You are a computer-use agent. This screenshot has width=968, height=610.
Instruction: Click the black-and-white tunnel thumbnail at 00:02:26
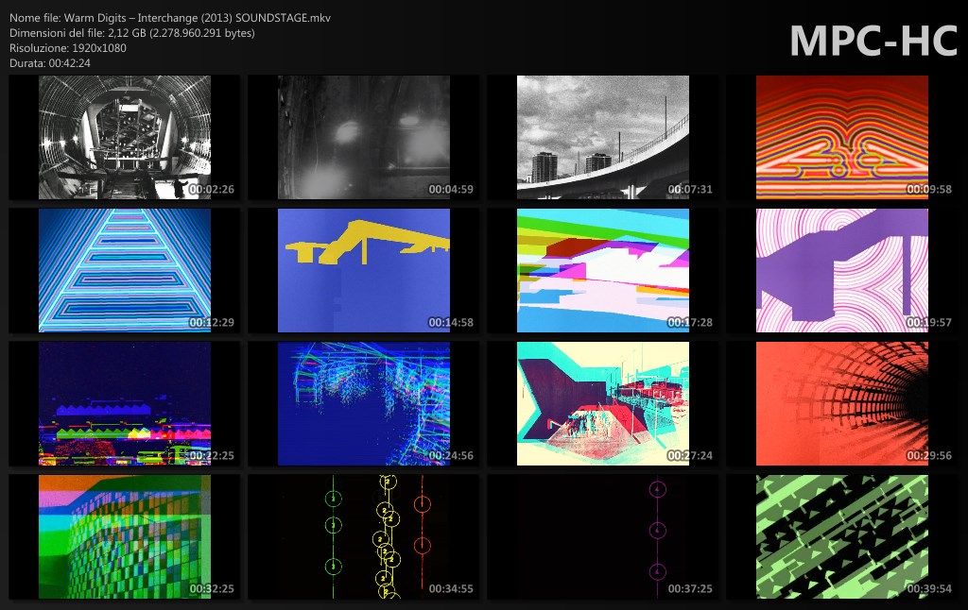pos(124,138)
